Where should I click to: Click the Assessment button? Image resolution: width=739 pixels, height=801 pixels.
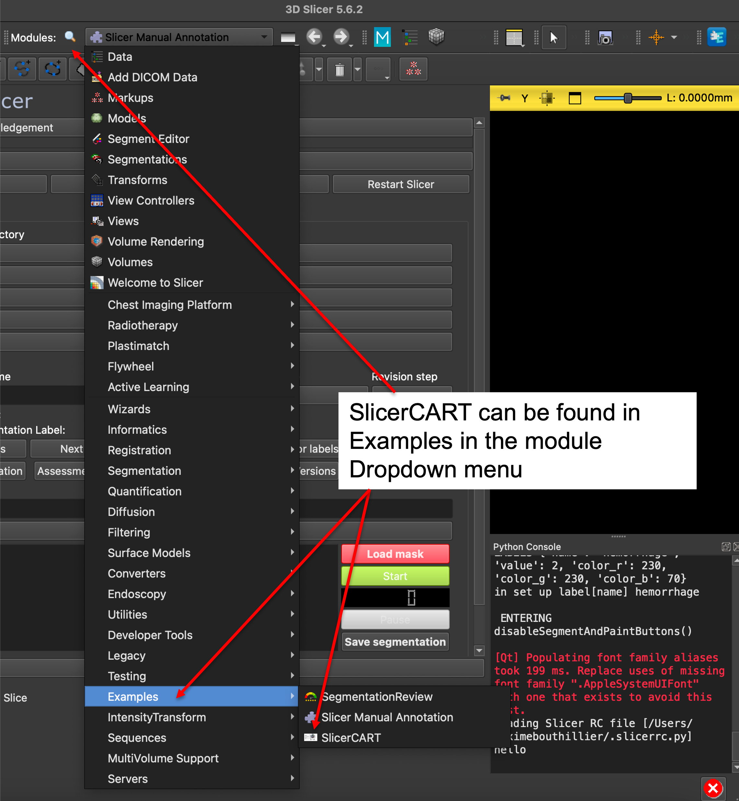60,471
